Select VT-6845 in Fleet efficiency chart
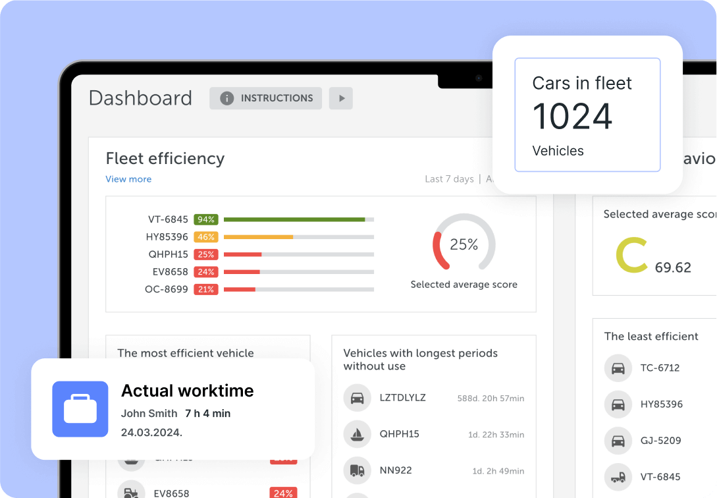Viewport: 717px width, 498px height. (x=168, y=219)
